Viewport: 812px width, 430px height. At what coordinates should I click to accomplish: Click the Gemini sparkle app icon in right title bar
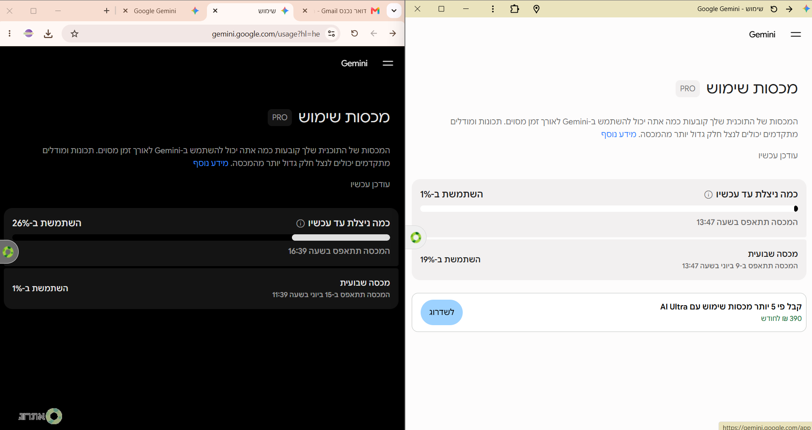tap(806, 8)
